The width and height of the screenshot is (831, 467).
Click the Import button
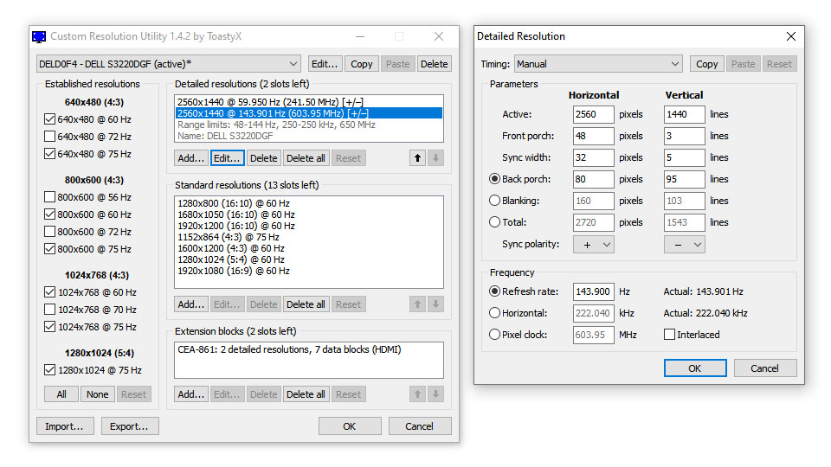(x=65, y=426)
